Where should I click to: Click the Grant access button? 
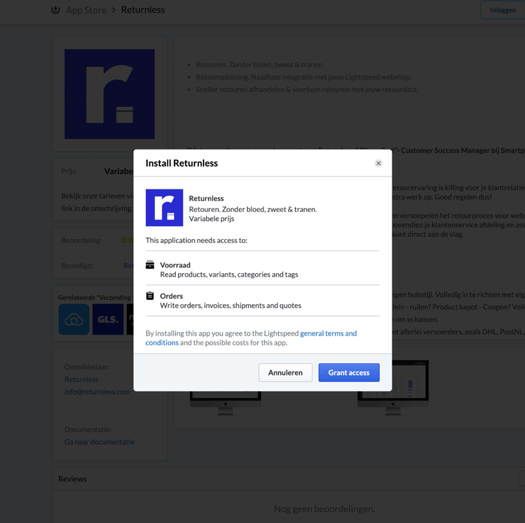click(348, 372)
